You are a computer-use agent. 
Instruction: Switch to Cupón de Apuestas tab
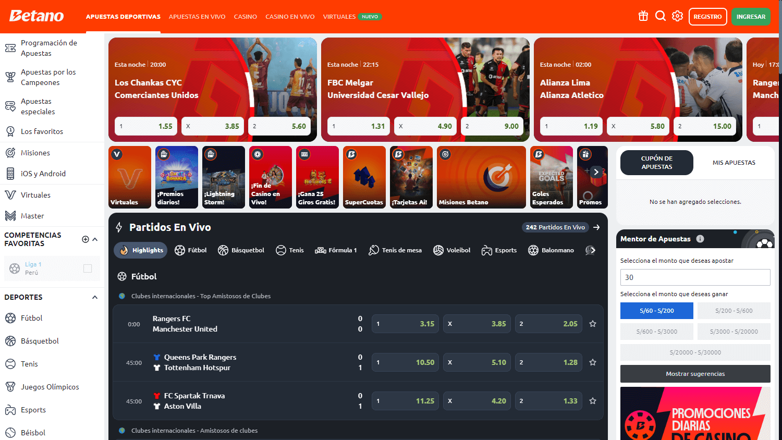pos(657,163)
